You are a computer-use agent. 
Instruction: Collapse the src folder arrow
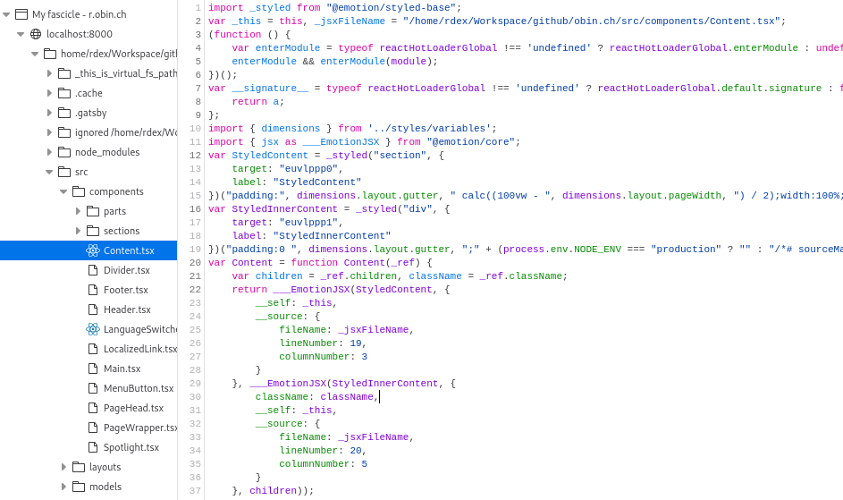point(49,172)
